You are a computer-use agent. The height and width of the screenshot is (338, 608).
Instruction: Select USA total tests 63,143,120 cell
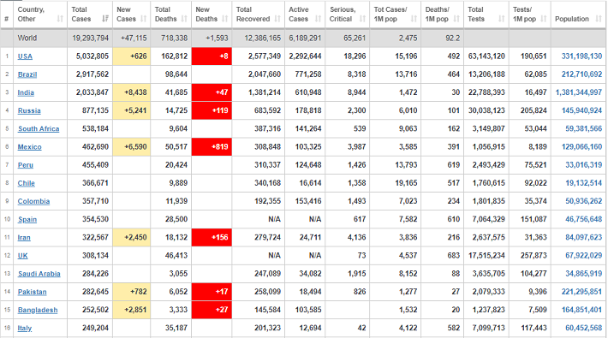click(x=486, y=56)
